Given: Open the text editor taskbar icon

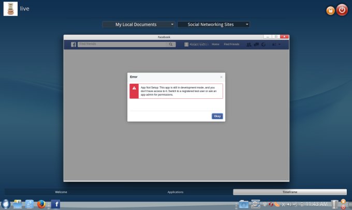Looking at the screenshot, I should coord(30,204).
